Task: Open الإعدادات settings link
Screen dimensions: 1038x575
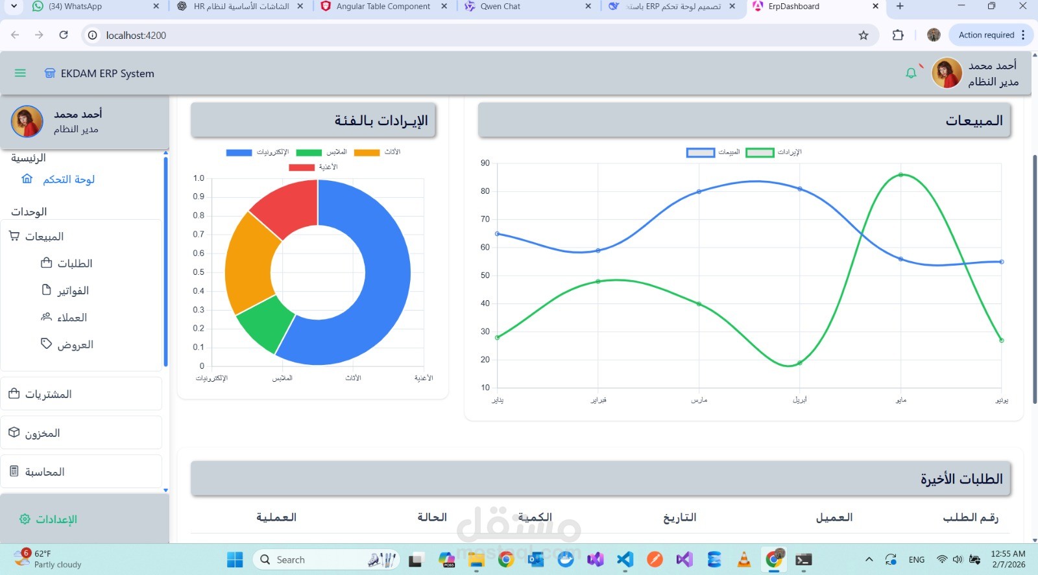Action: (56, 519)
